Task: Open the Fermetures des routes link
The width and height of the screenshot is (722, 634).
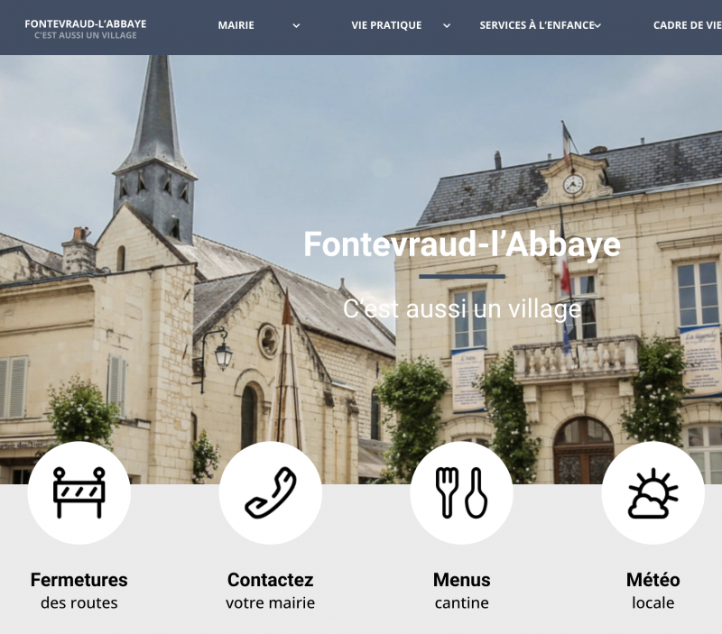Action: pos(79,591)
